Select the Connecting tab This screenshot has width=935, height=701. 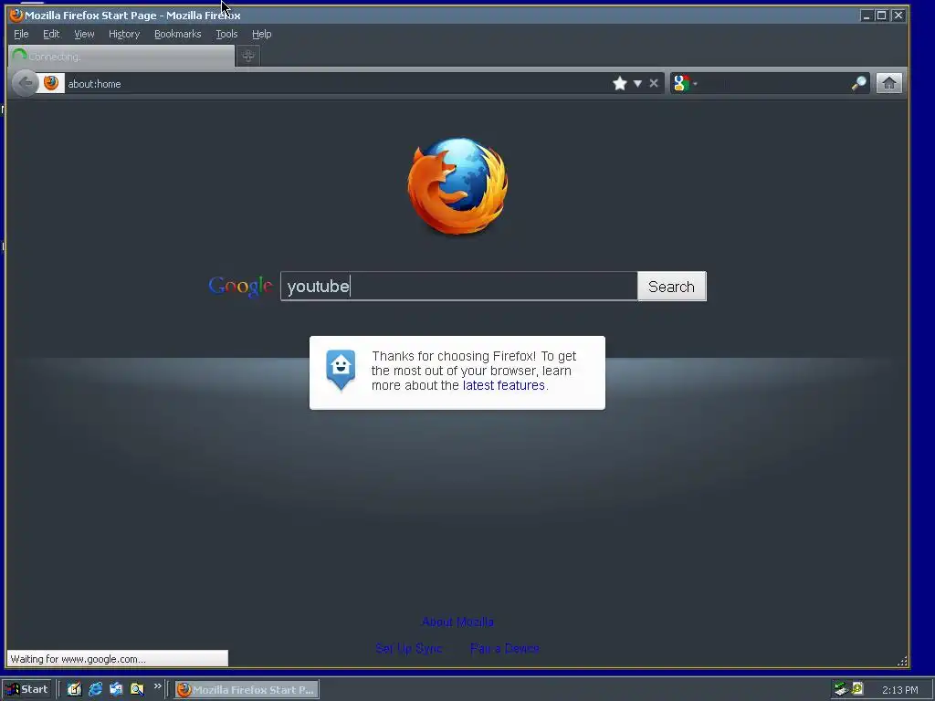tap(121, 56)
